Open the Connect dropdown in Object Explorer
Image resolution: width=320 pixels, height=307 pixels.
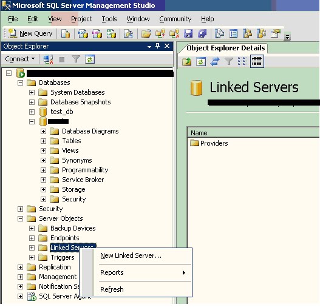tap(20, 59)
